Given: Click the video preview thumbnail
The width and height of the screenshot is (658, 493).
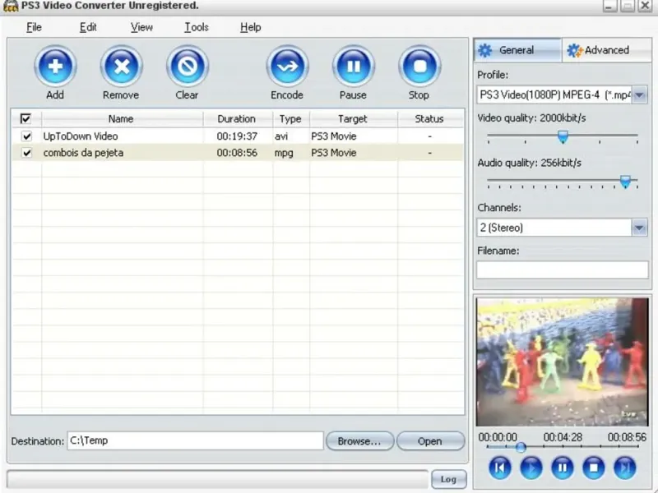Looking at the screenshot, I should click(563, 362).
